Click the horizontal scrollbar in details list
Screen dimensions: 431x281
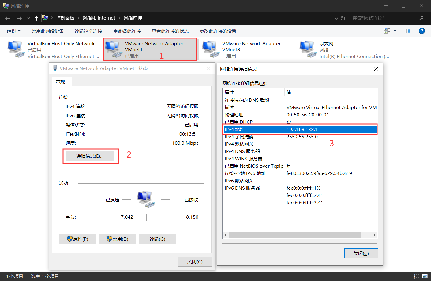tap(295, 235)
